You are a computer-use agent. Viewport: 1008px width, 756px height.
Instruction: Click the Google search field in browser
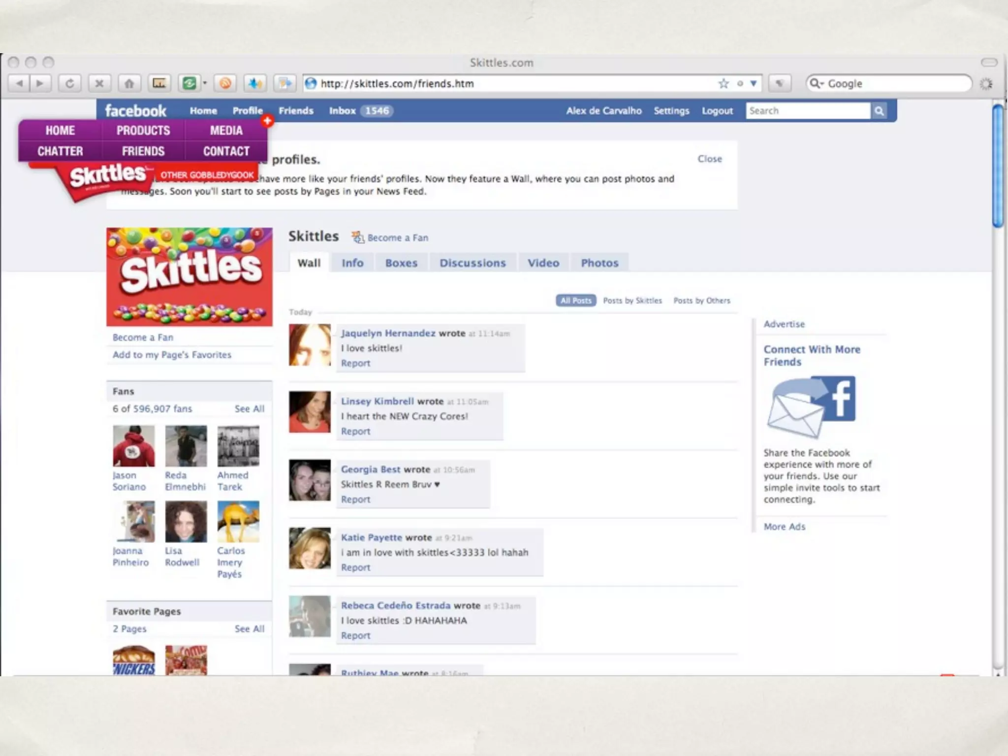(889, 83)
